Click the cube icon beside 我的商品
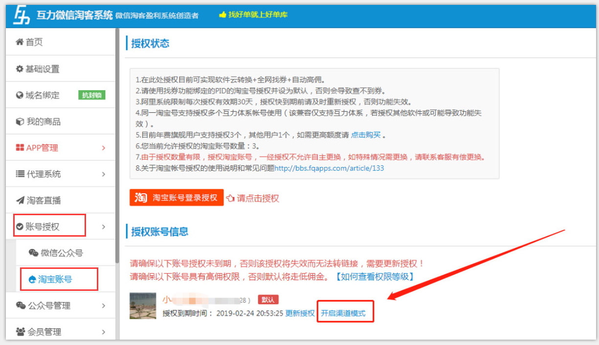The image size is (599, 345). point(20,122)
